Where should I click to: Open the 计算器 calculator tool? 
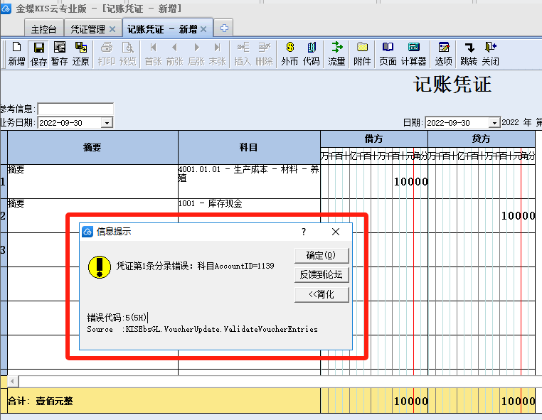point(414,54)
